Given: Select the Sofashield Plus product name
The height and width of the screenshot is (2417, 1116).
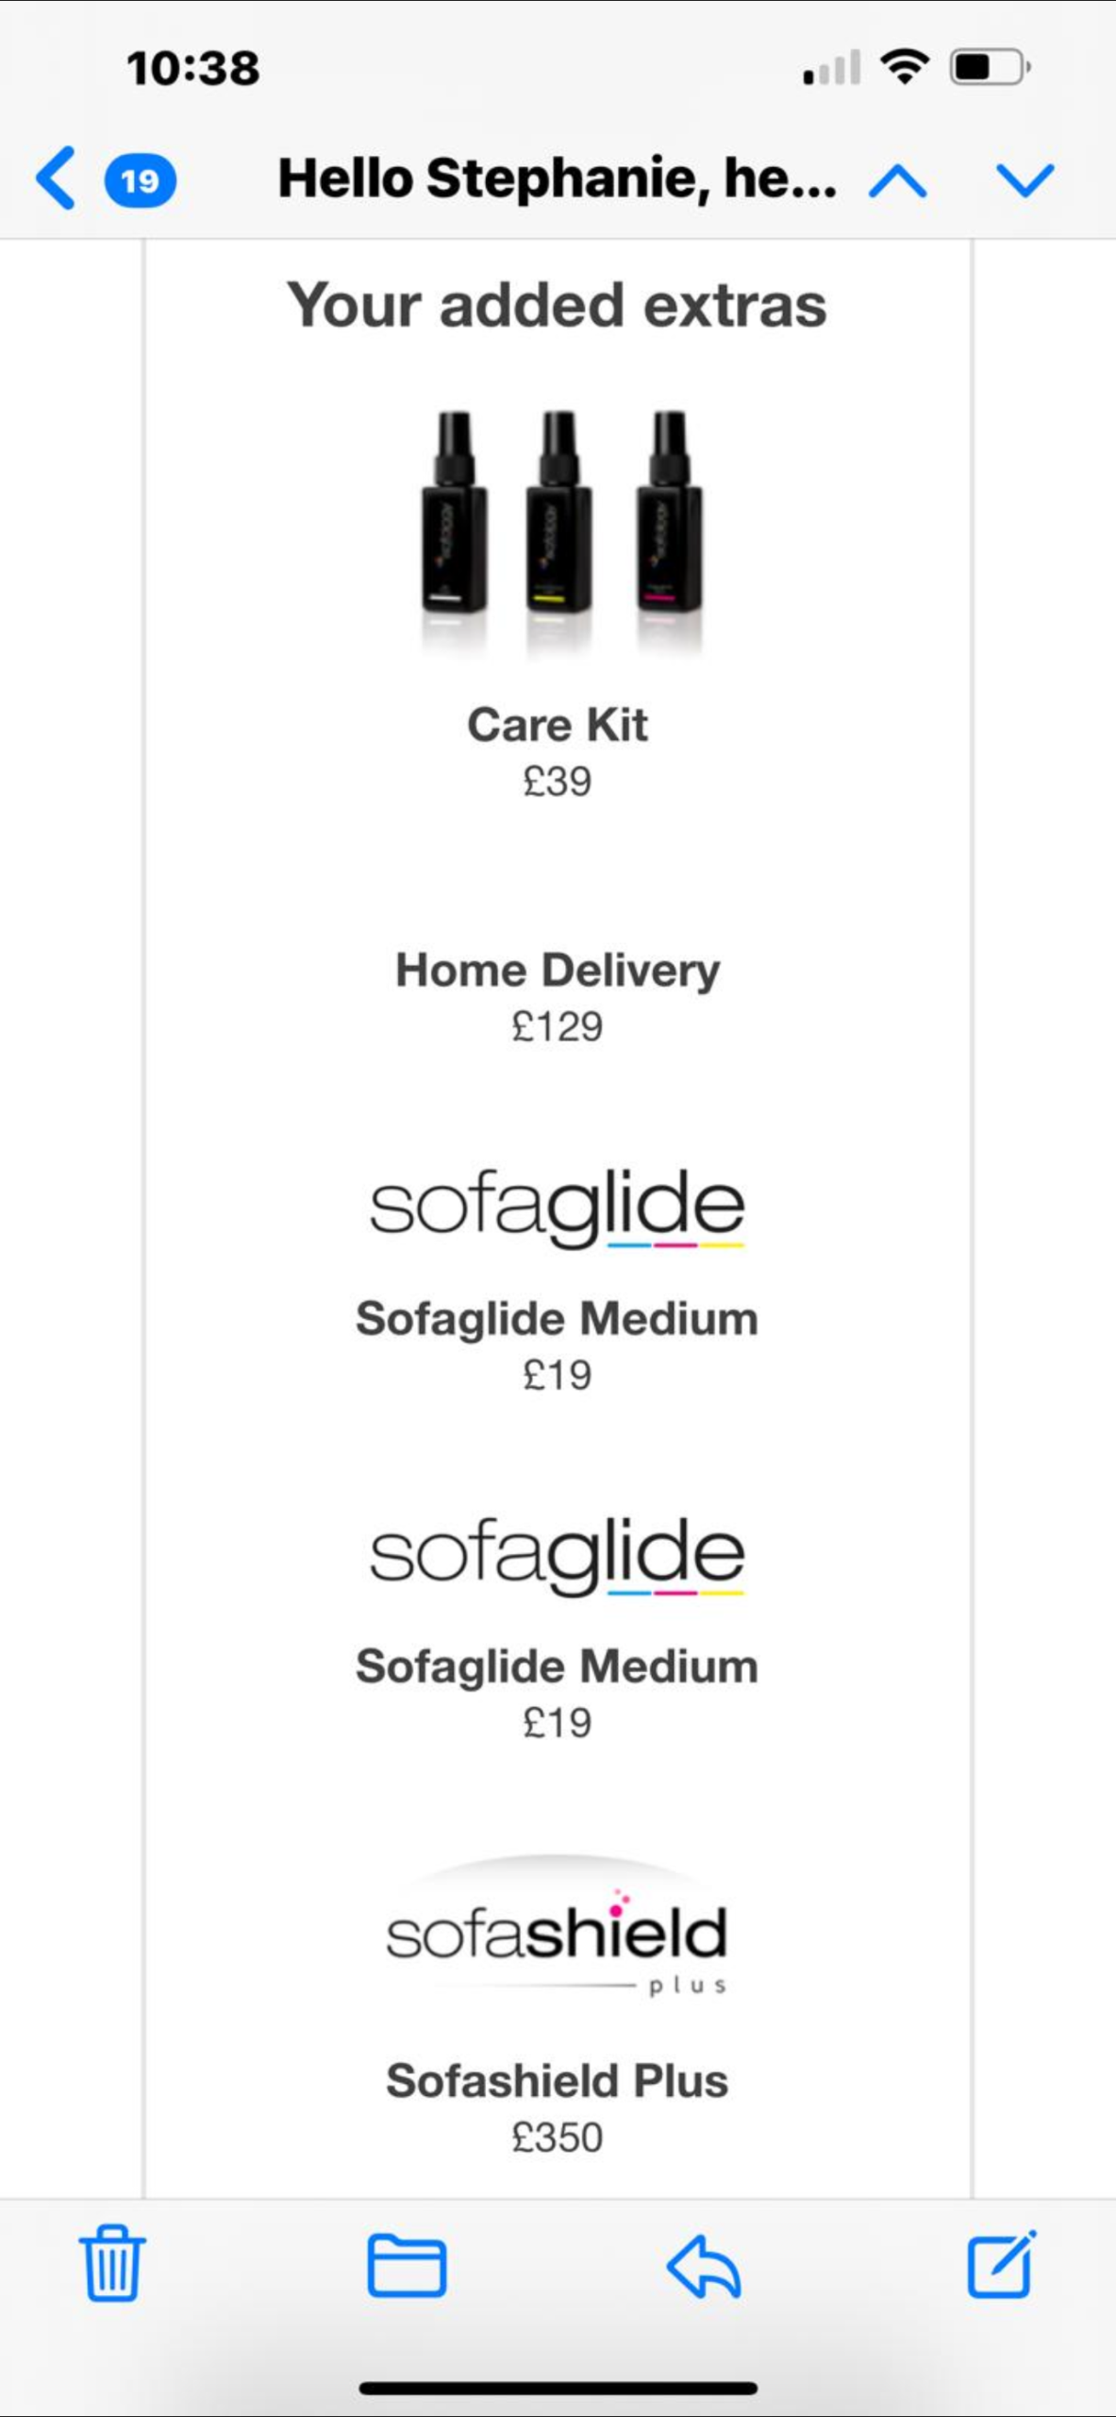Looking at the screenshot, I should coord(558,2081).
